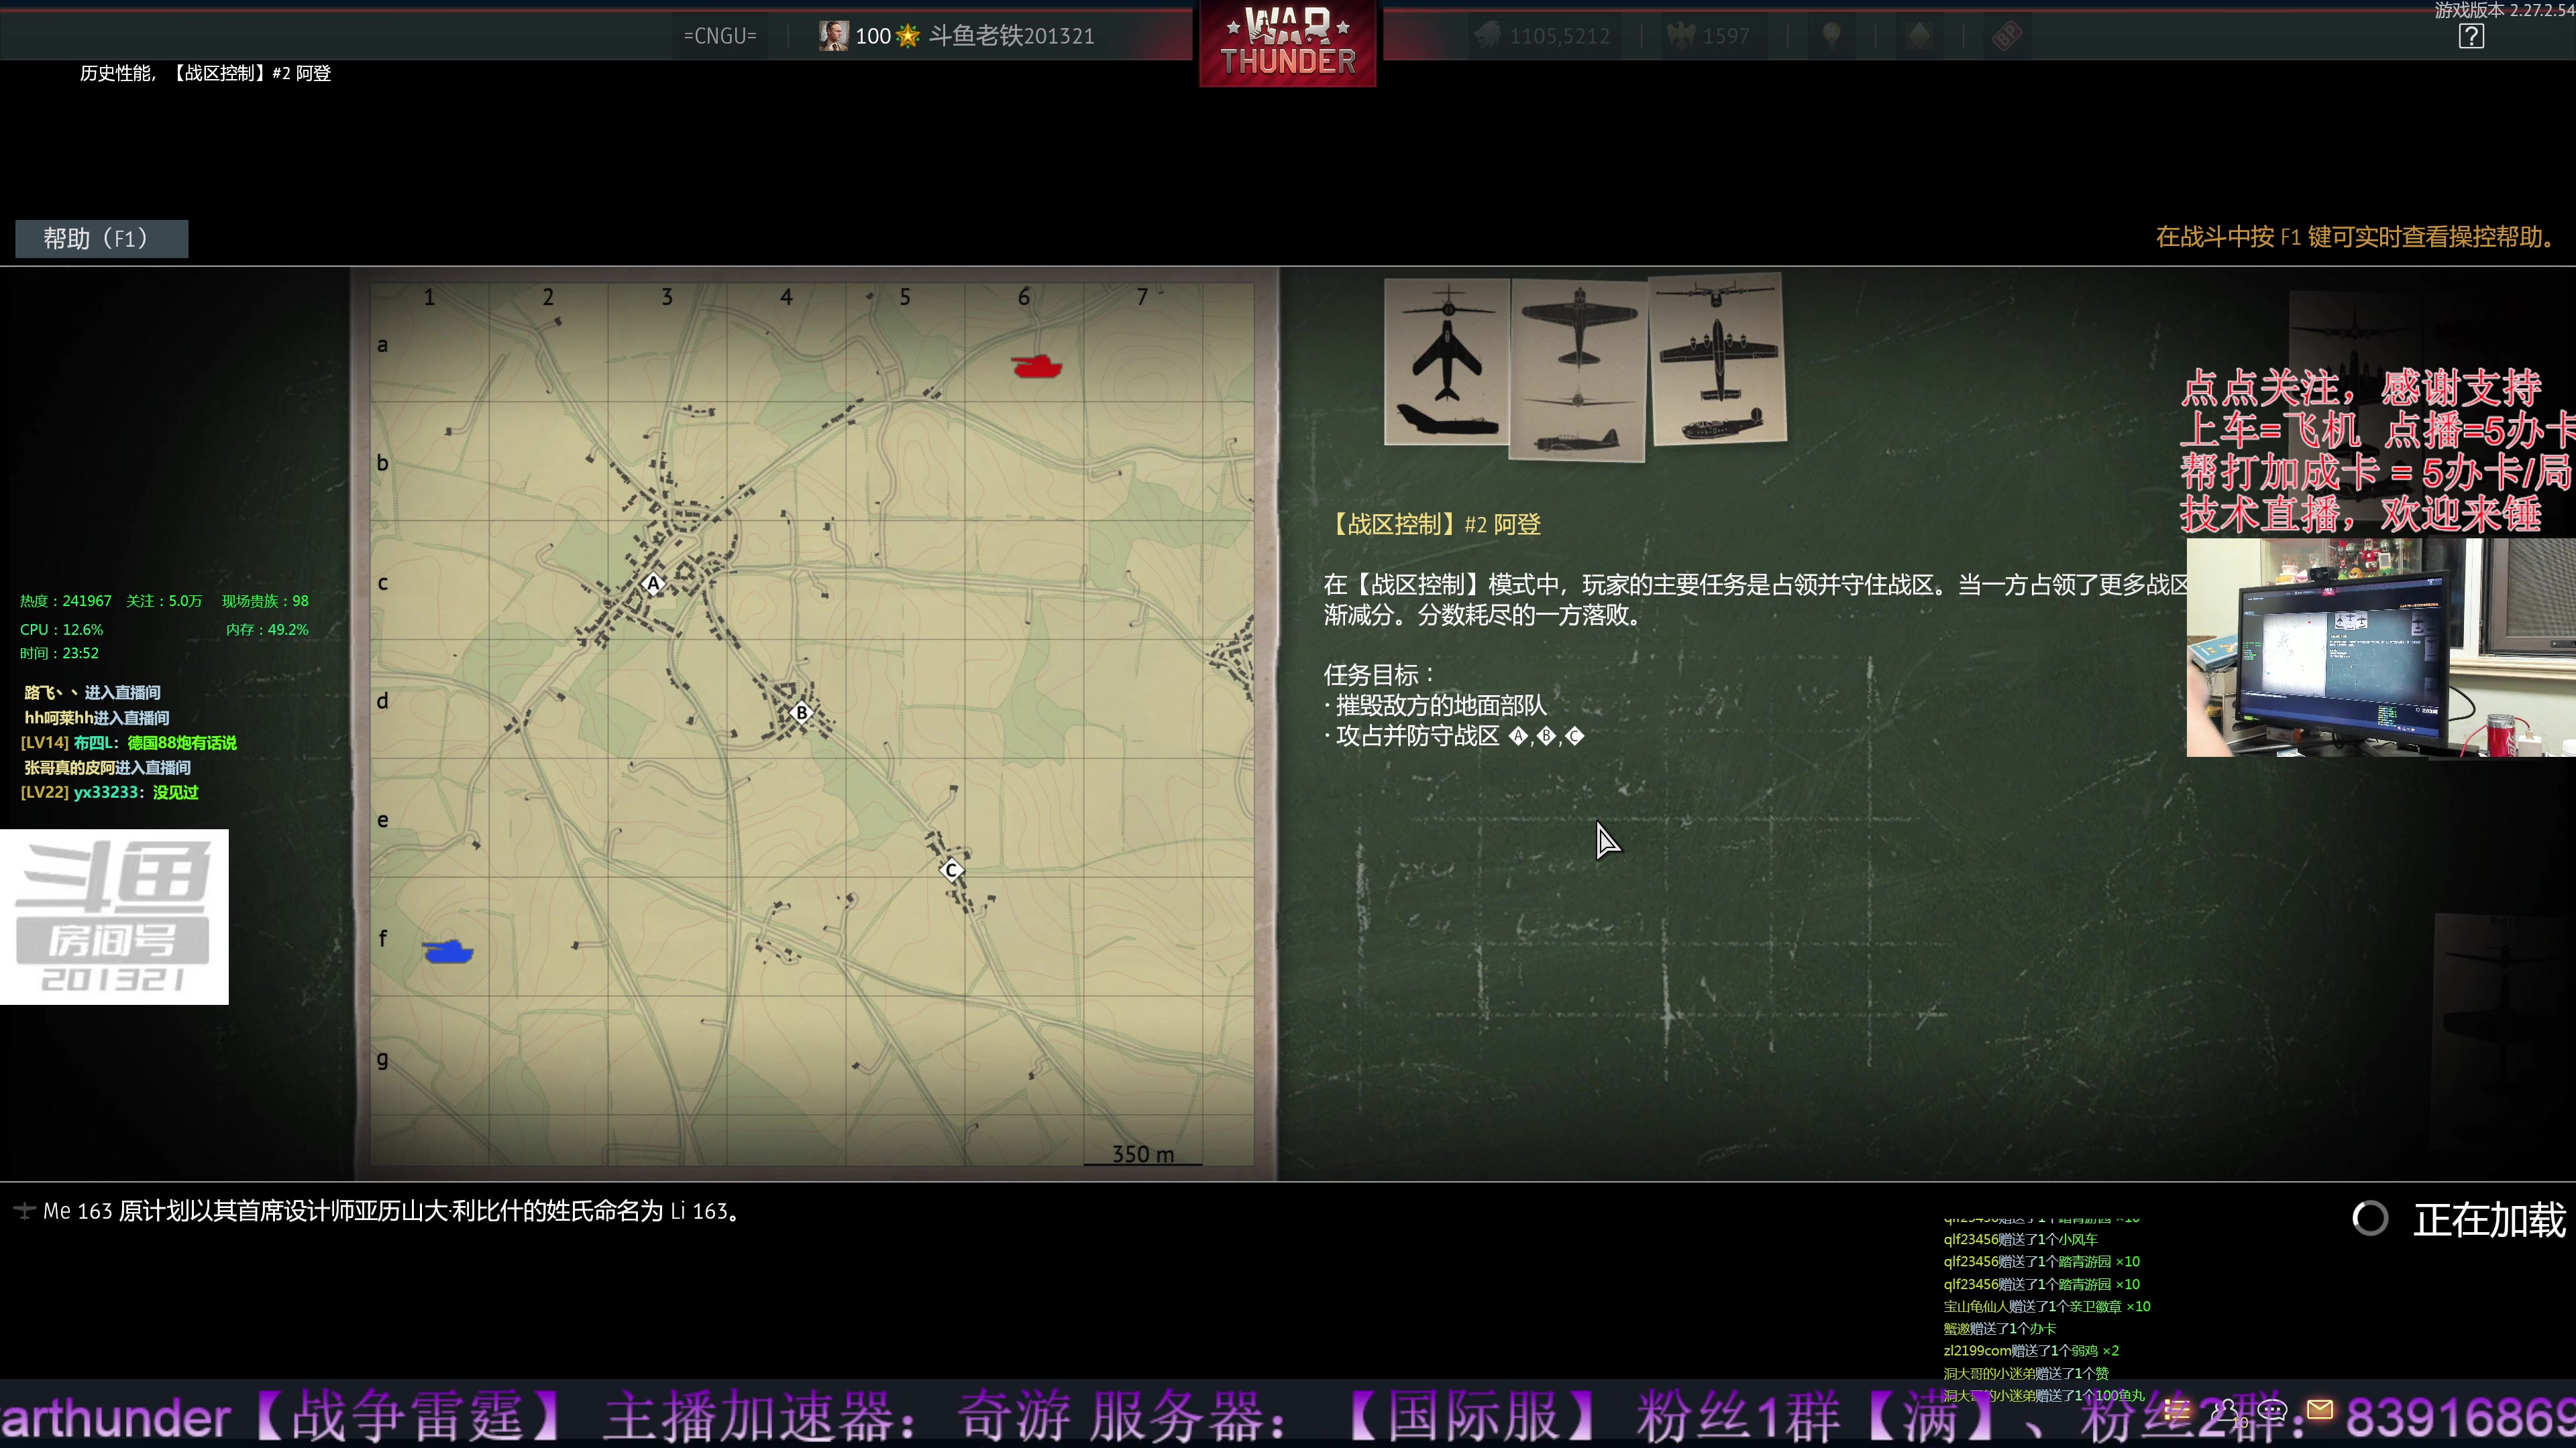The width and height of the screenshot is (2576, 1448).
Task: Click the plane icon beside the Me 163 tip
Action: click(23, 1211)
